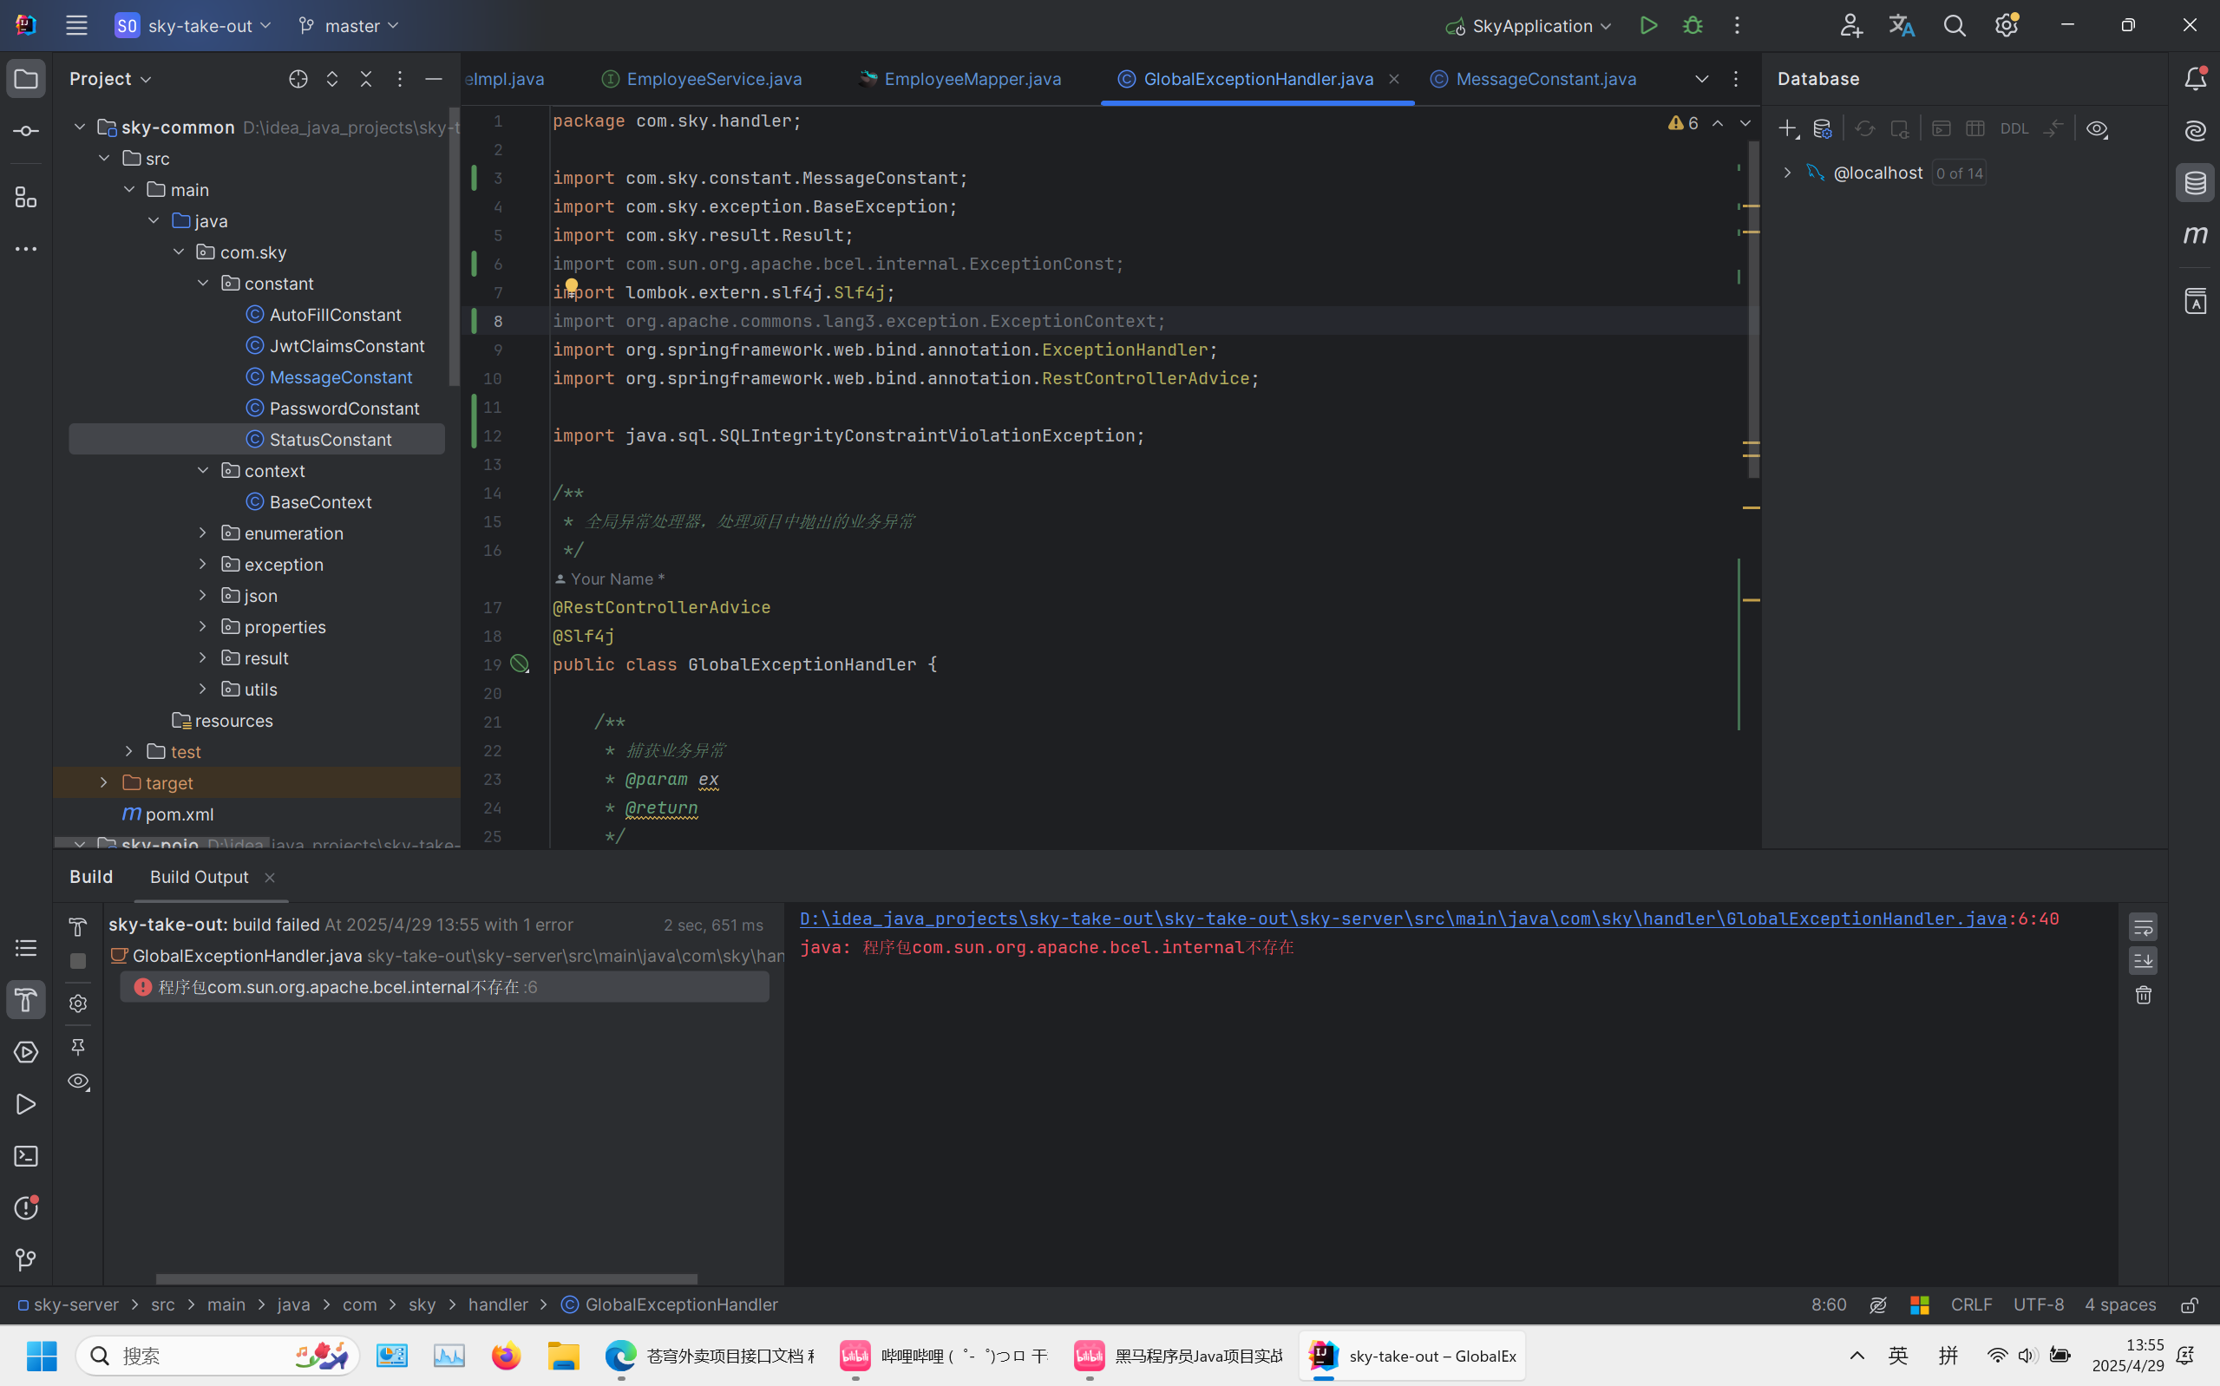Image resolution: width=2220 pixels, height=1386 pixels.
Task: Switch to the EmployeeMapper.java tab
Action: 972,79
